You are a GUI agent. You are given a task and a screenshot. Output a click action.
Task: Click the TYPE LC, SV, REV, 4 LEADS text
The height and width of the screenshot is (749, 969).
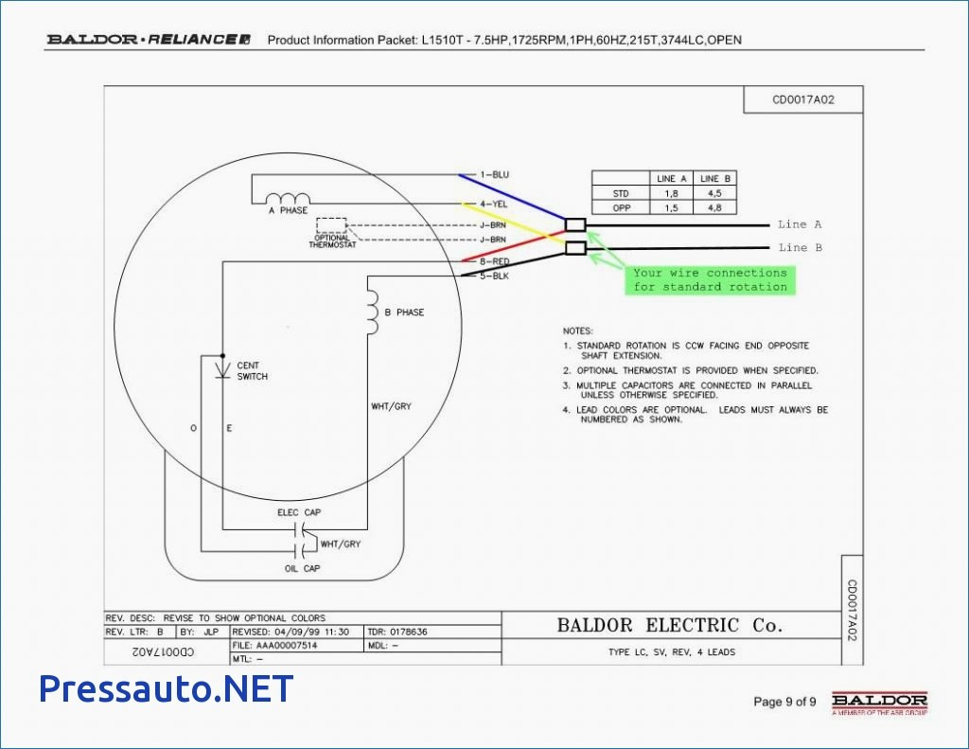672,651
